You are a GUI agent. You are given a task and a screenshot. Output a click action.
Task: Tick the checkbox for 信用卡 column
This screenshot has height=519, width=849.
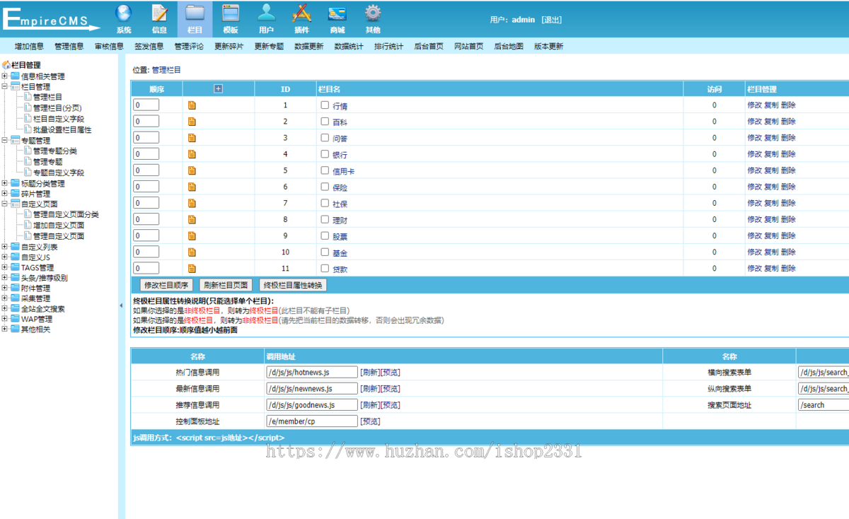[x=325, y=170]
